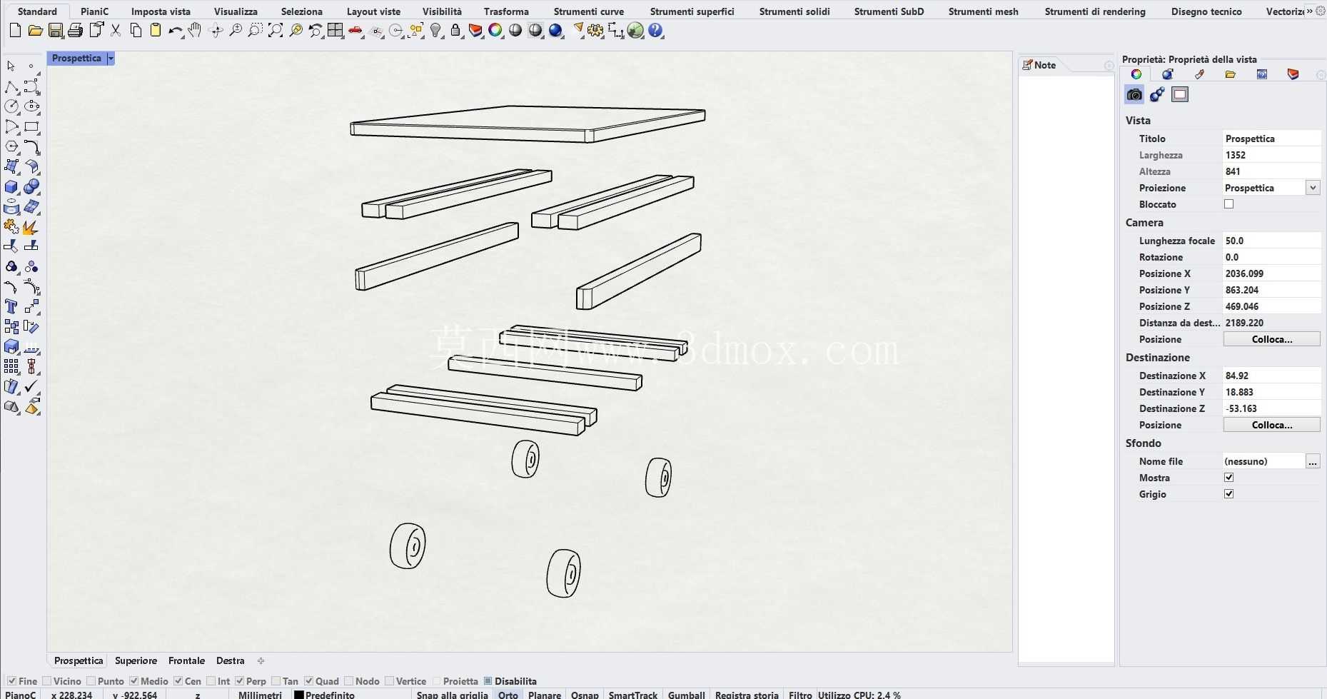Click the padlock lock icon
The image size is (1327, 699).
456,31
